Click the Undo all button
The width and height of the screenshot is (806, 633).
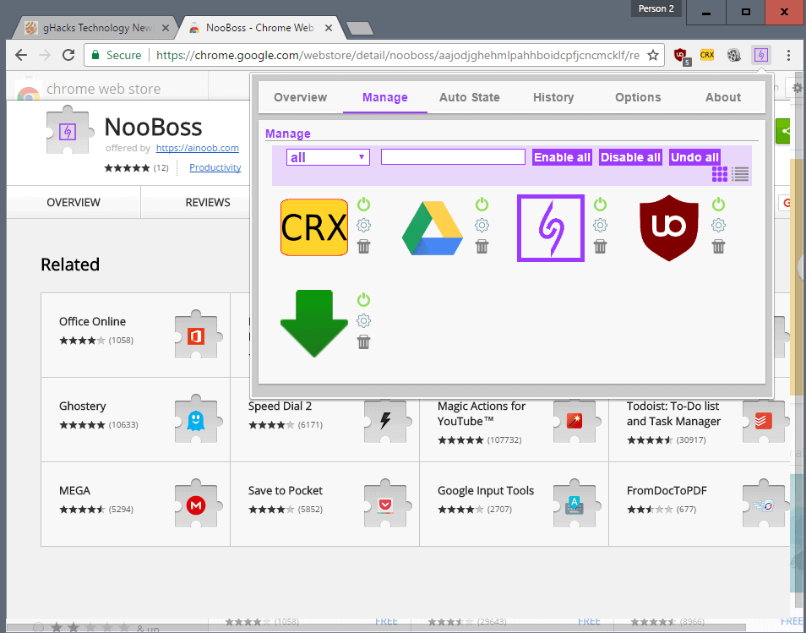(694, 156)
